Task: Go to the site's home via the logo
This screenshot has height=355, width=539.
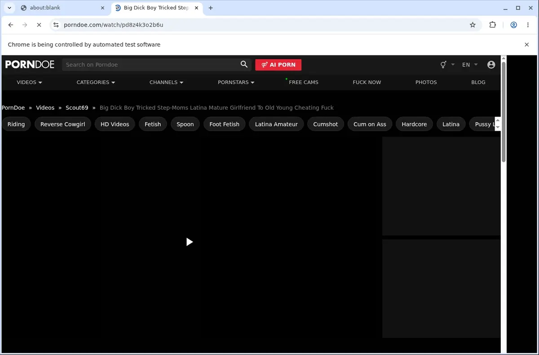Action: [x=30, y=64]
